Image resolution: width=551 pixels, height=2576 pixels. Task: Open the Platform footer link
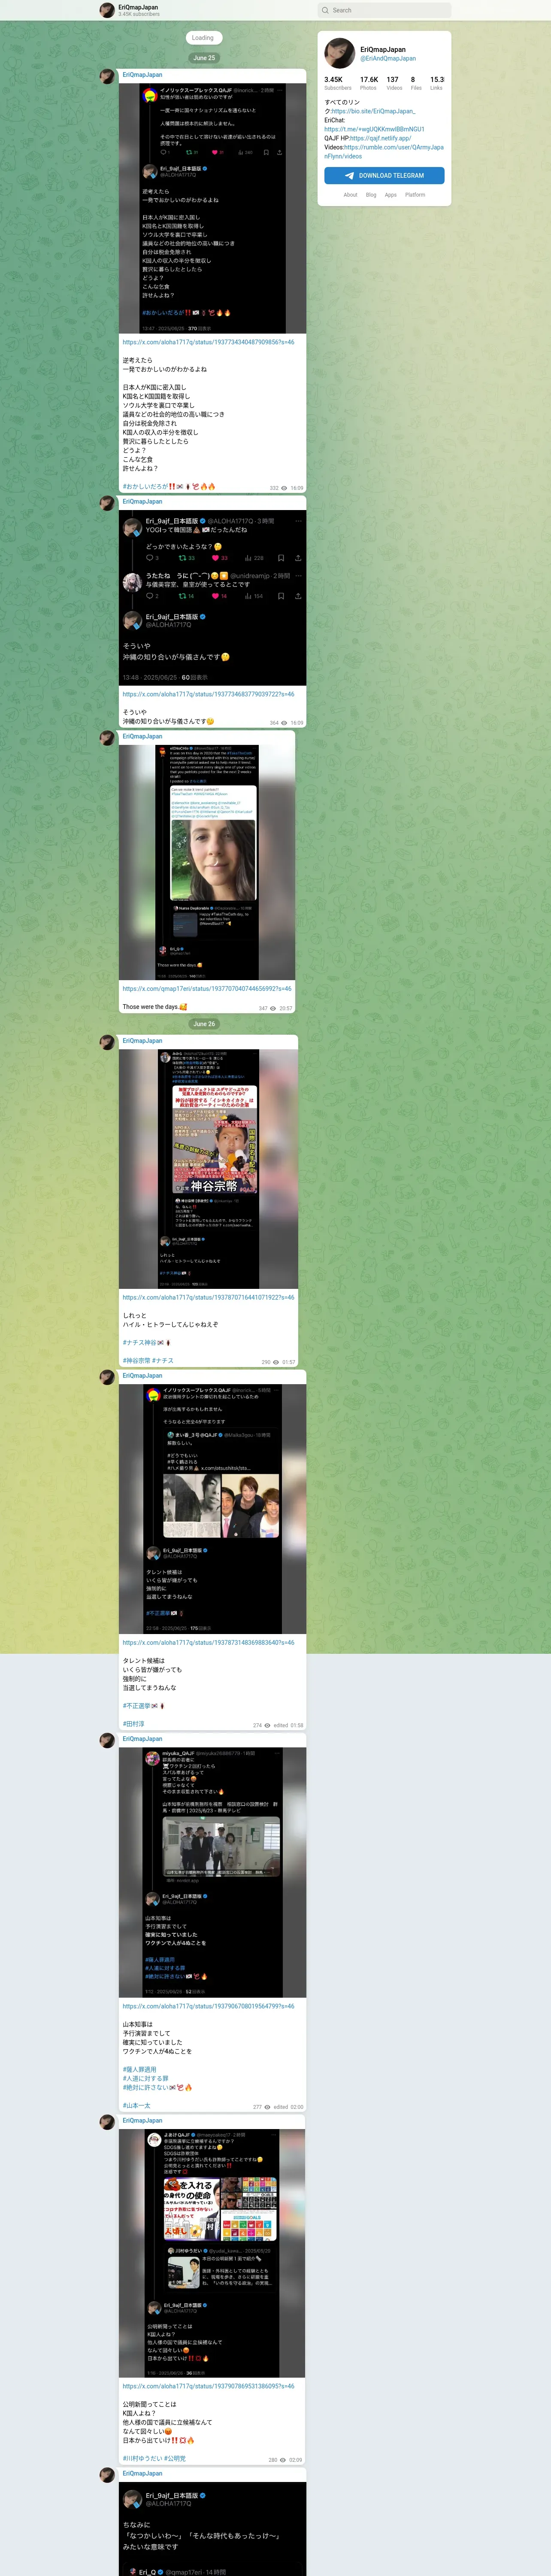[x=415, y=195]
